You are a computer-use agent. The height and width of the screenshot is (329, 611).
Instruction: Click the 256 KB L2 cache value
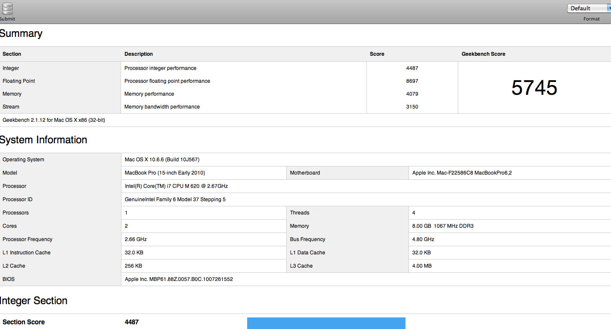(x=133, y=266)
